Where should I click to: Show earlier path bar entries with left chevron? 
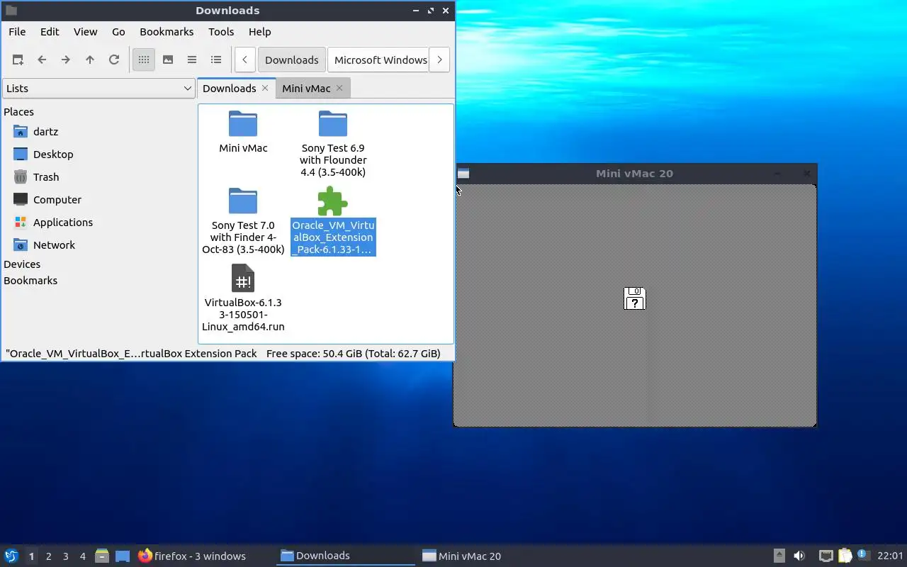tap(244, 60)
